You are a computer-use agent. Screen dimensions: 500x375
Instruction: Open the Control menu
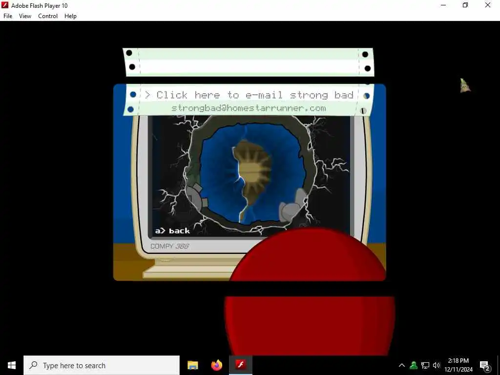[48, 16]
